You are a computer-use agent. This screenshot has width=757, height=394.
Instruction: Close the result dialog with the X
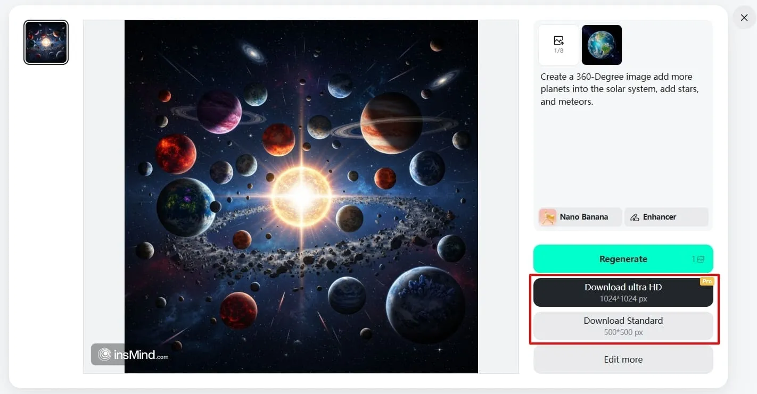point(744,18)
